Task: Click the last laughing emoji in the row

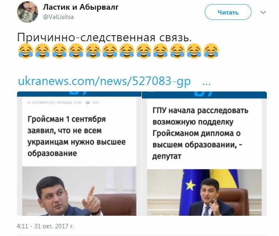Action: tap(211, 51)
